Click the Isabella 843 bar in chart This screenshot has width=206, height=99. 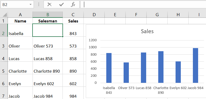pos(109,68)
